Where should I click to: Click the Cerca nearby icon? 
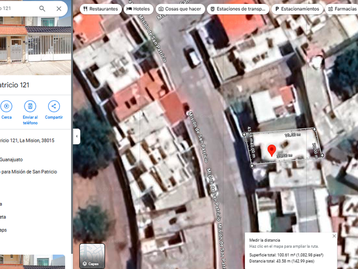coord(6,106)
